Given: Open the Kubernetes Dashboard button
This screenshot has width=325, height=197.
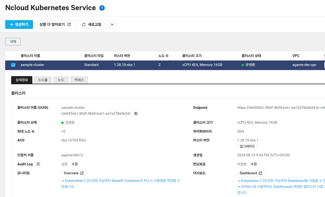Looking at the screenshot, I should (x=251, y=173).
